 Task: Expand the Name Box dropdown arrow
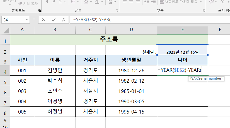click(x=27, y=20)
